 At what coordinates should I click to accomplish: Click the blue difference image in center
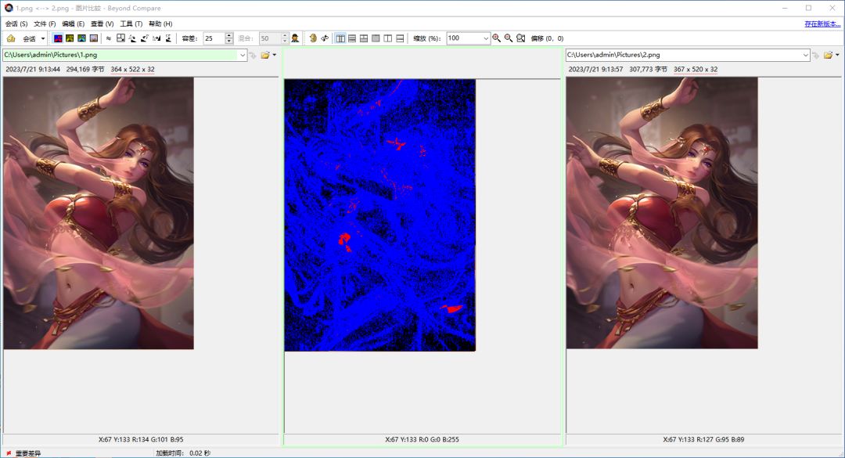tap(380, 215)
